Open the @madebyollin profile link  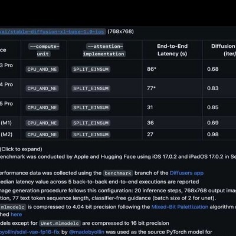(x=87, y=232)
